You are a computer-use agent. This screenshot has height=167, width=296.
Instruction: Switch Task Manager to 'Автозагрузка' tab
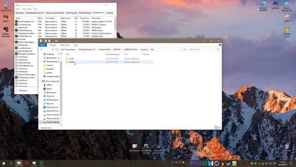pos(71,13)
